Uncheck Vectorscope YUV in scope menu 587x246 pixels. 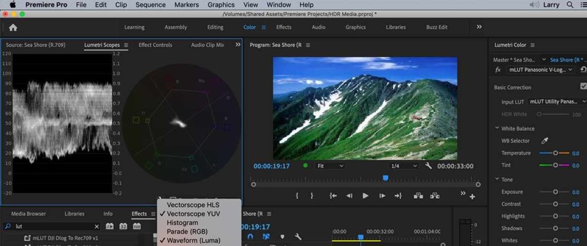tap(193, 214)
